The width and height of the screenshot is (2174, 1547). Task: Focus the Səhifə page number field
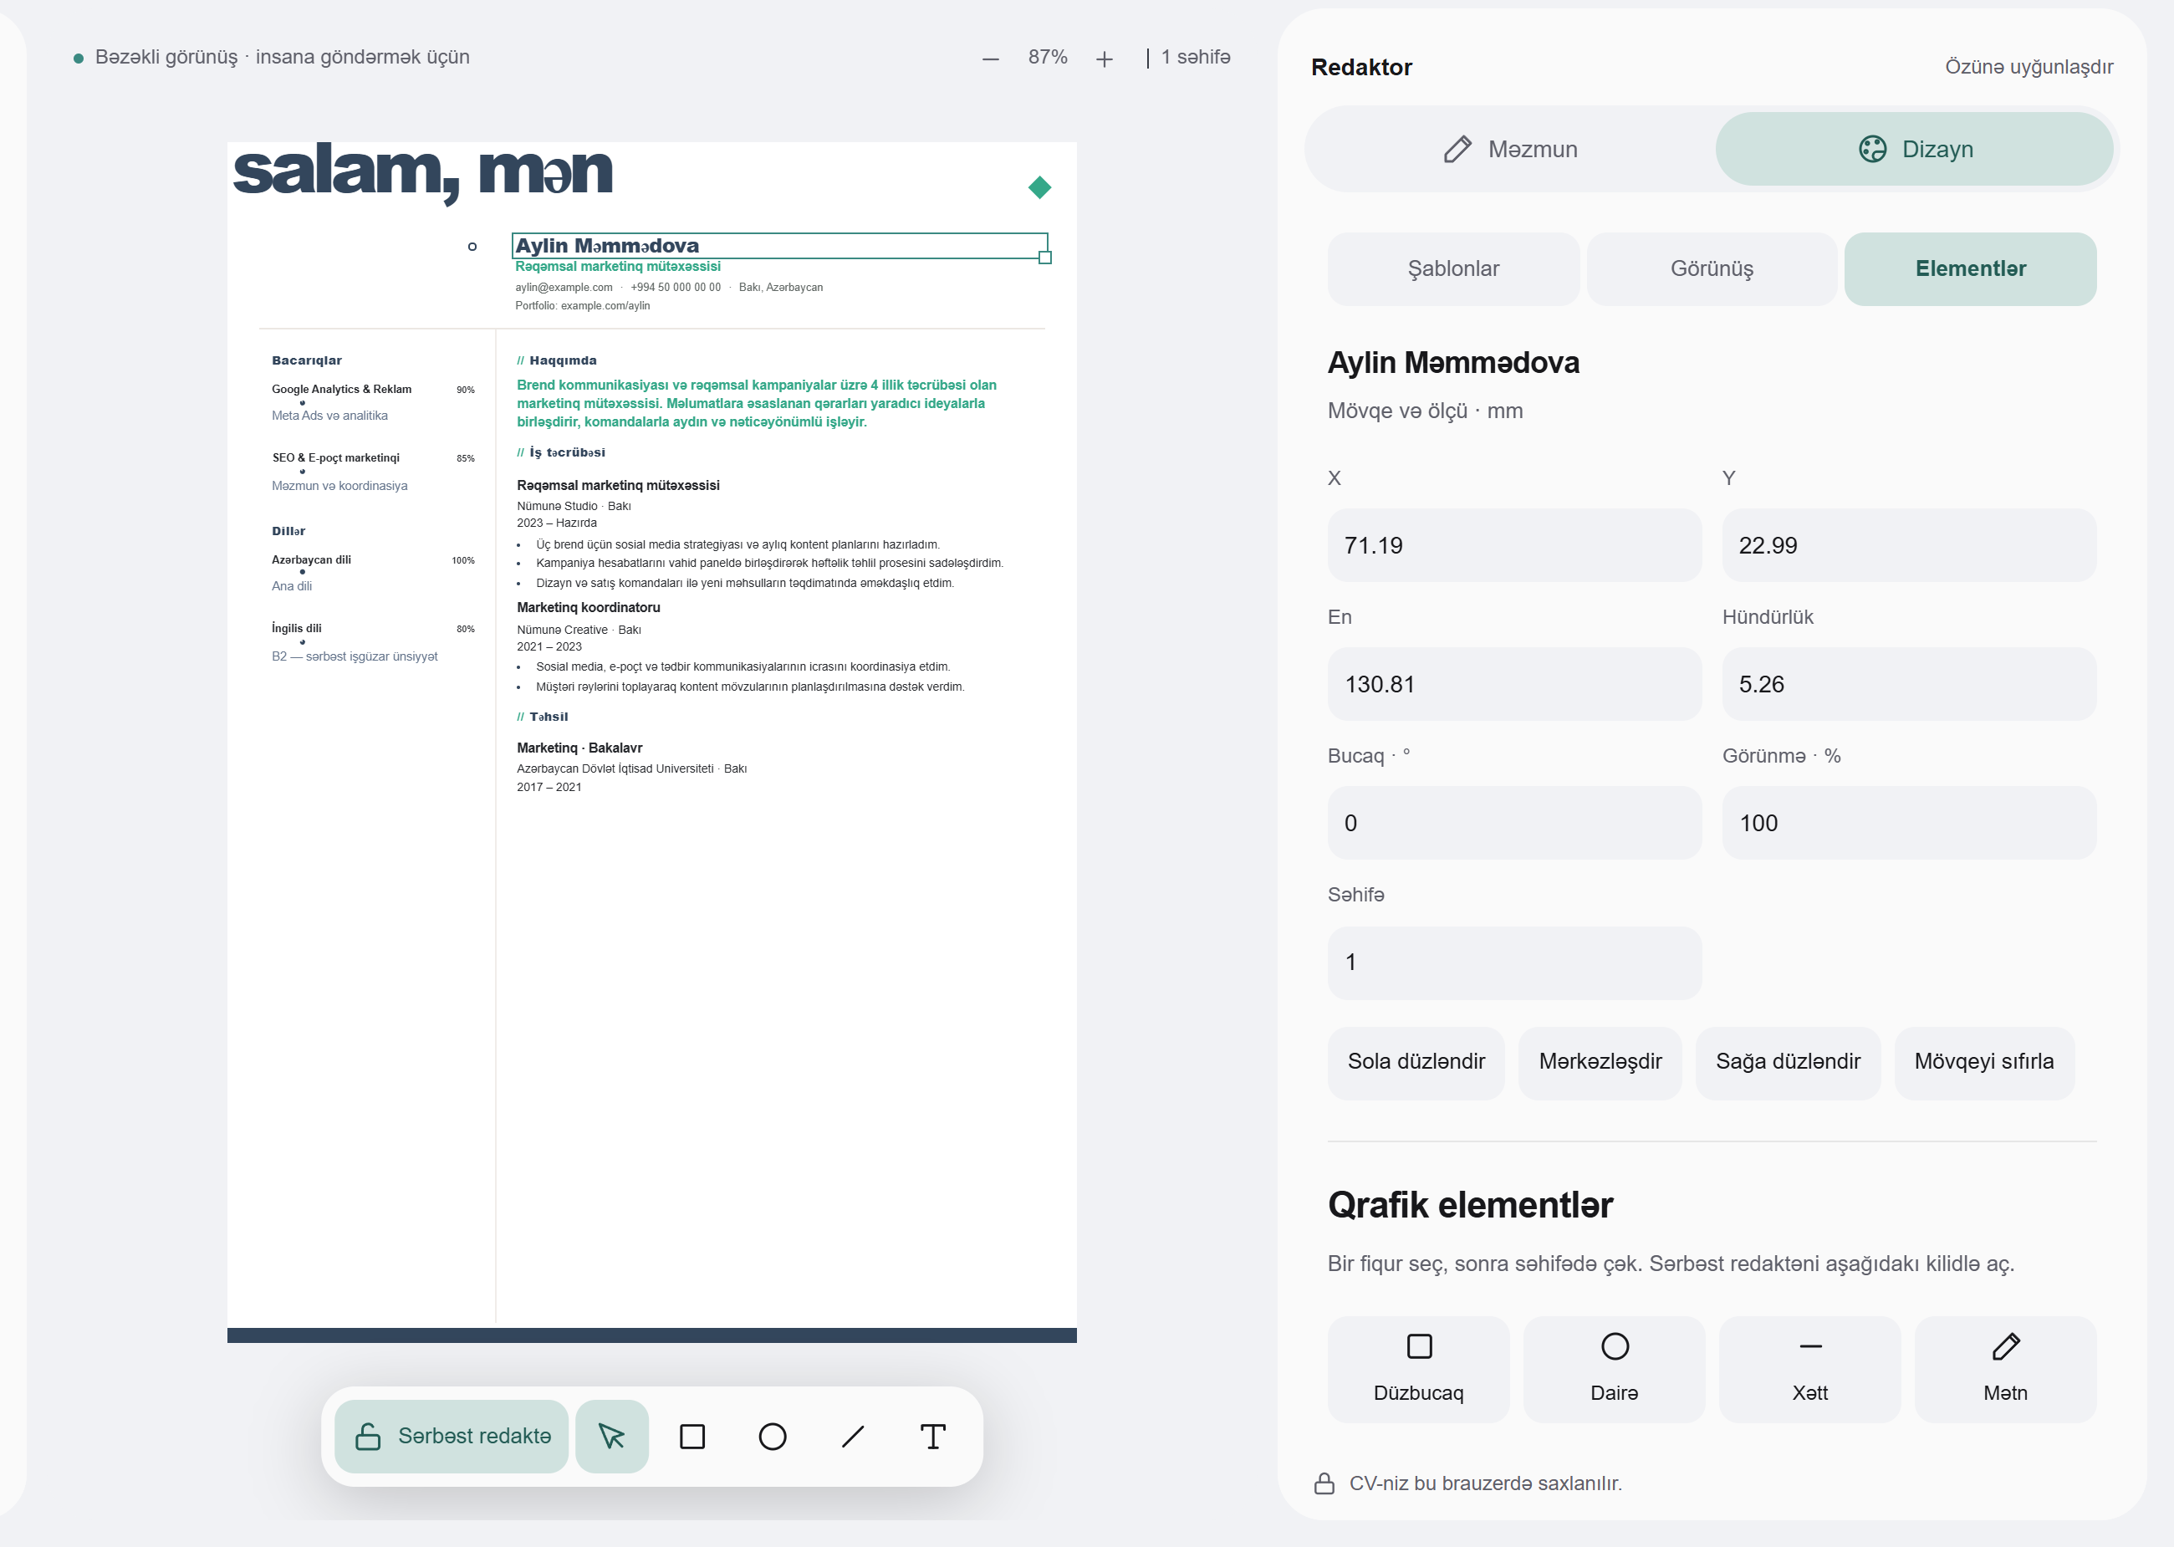[1514, 962]
